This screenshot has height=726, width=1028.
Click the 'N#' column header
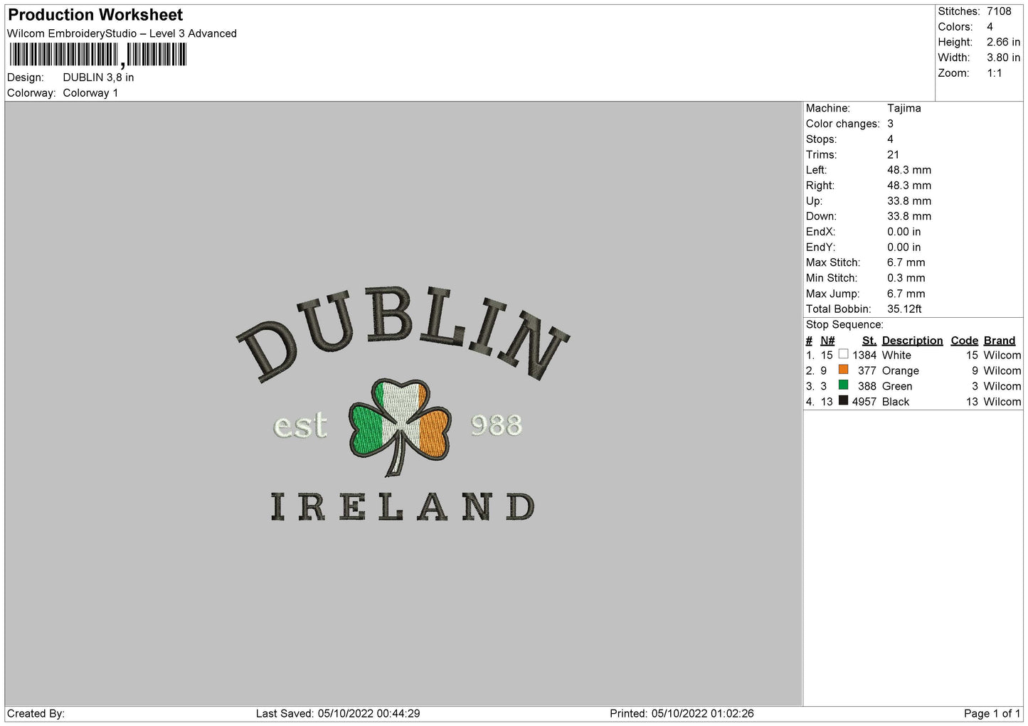pyautogui.click(x=827, y=341)
